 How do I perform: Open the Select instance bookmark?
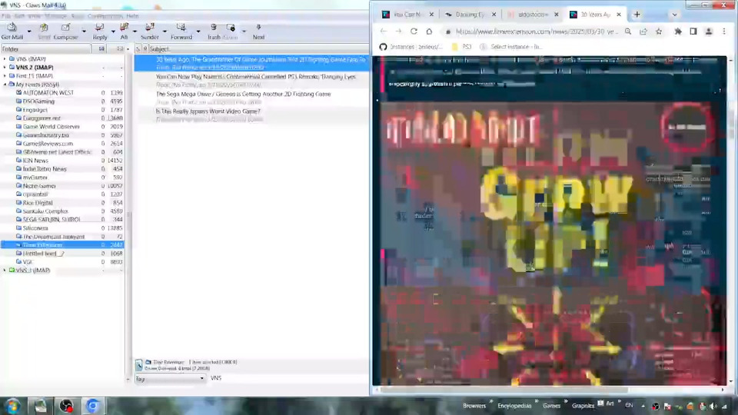point(510,47)
